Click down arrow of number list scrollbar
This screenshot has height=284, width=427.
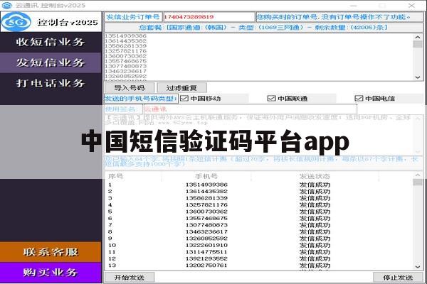[418, 77]
